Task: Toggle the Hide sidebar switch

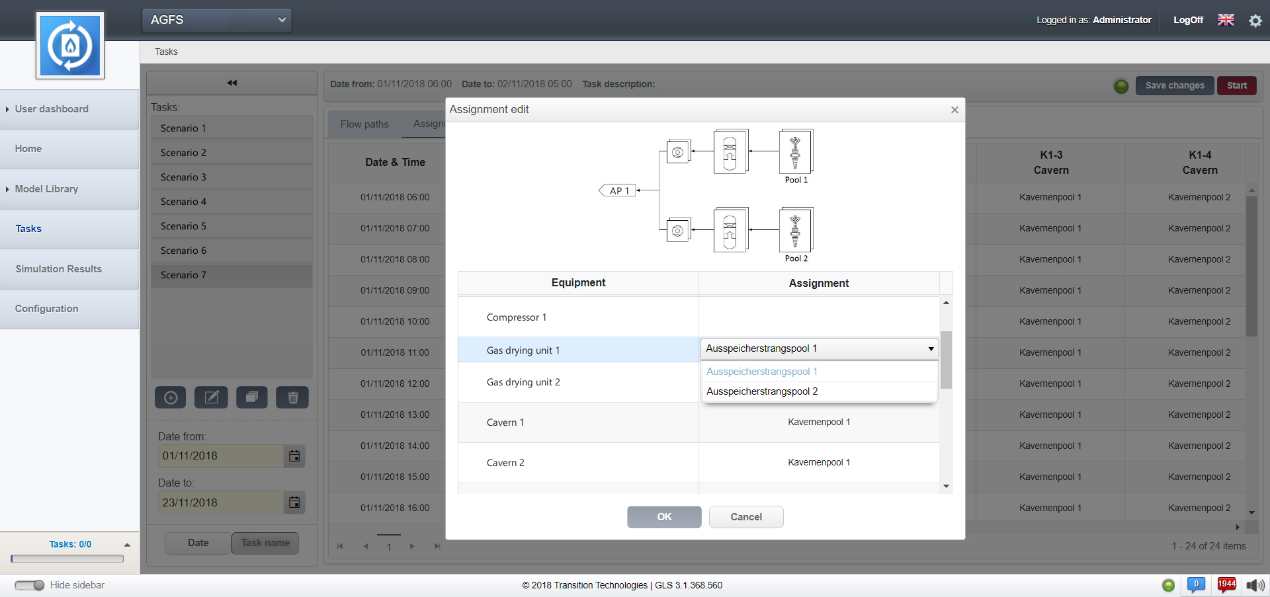Action: [30, 585]
